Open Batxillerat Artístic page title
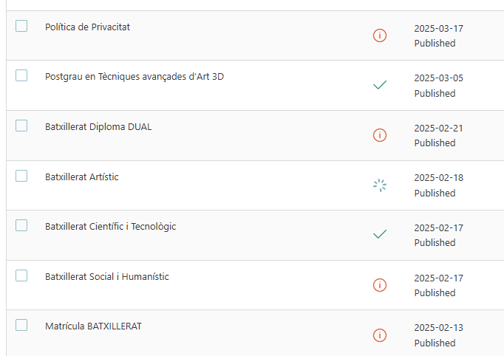Viewport: 504px width, 356px height. (x=81, y=177)
